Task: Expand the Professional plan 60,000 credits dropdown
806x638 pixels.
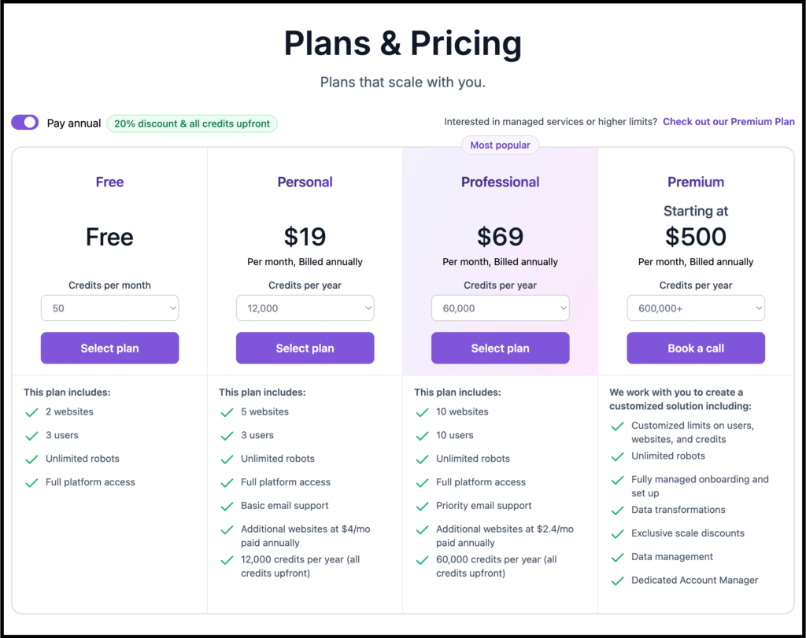Action: tap(500, 308)
